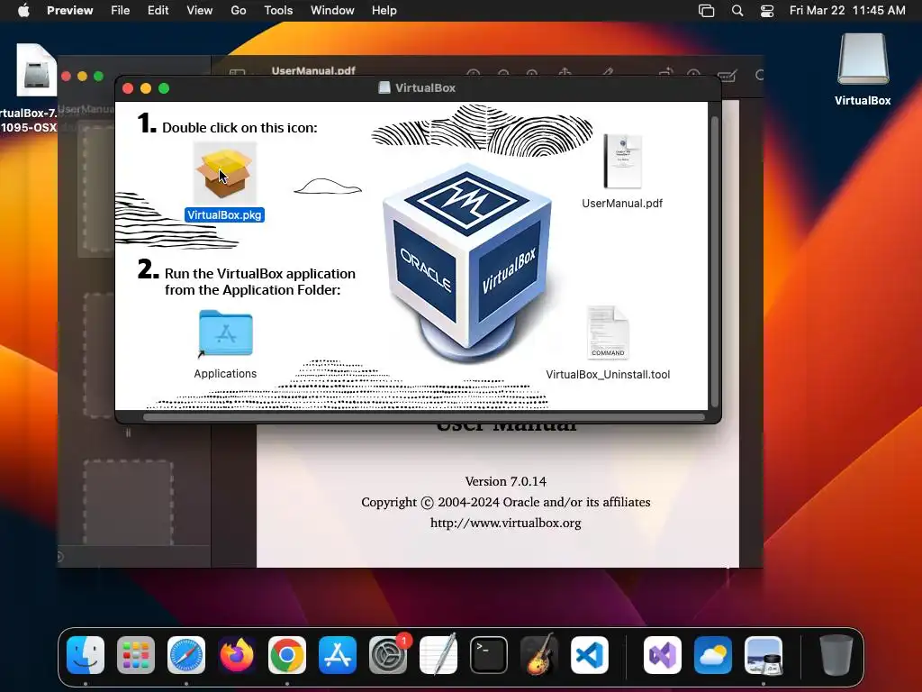
Task: Open Spotlight search from menu bar
Action: point(737,11)
